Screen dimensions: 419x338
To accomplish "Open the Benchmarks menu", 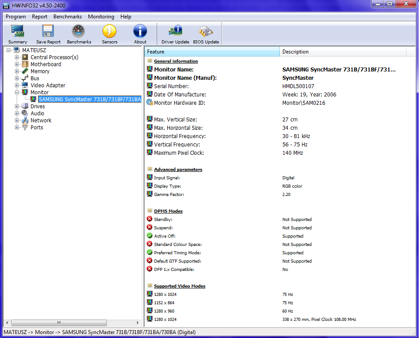I will pos(67,17).
